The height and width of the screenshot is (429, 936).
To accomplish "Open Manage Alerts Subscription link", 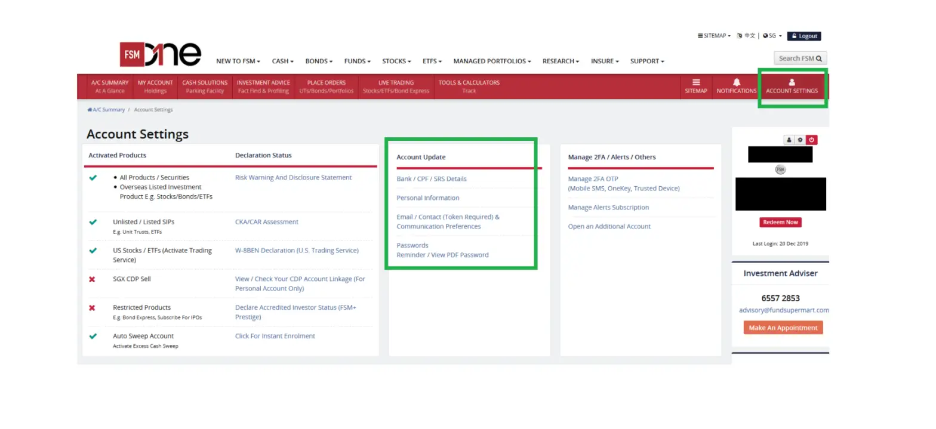I will 608,207.
